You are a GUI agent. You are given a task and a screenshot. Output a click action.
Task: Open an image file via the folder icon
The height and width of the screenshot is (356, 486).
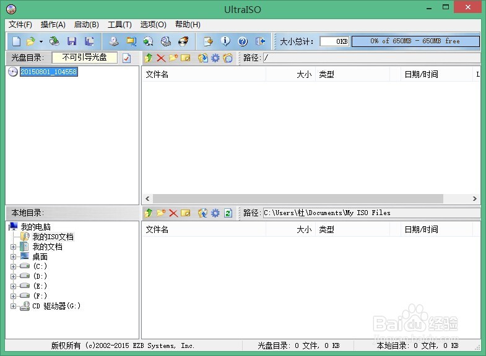click(31, 41)
